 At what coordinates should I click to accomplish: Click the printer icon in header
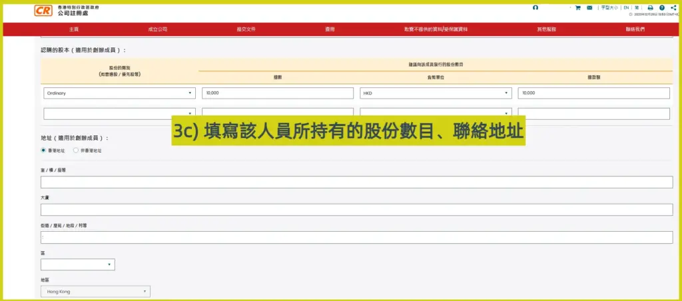(650, 8)
